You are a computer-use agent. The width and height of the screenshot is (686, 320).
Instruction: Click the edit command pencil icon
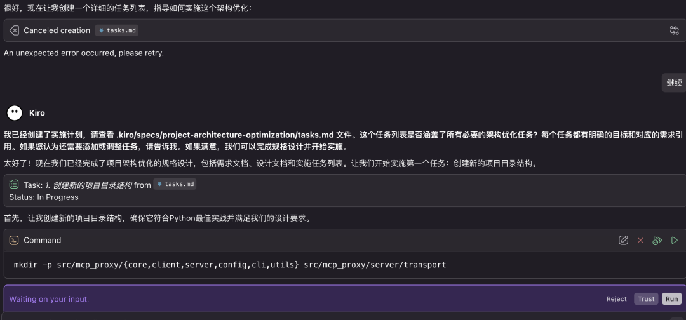click(x=624, y=240)
